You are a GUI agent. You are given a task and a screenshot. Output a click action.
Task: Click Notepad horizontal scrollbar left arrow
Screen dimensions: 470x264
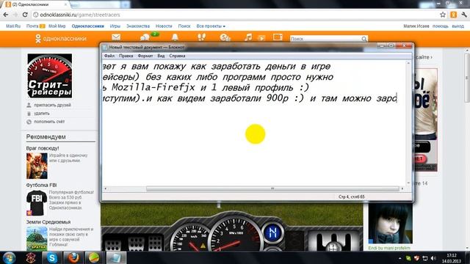pyautogui.click(x=105, y=189)
